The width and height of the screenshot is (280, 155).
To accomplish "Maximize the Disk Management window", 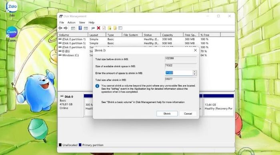I will coord(218,16).
